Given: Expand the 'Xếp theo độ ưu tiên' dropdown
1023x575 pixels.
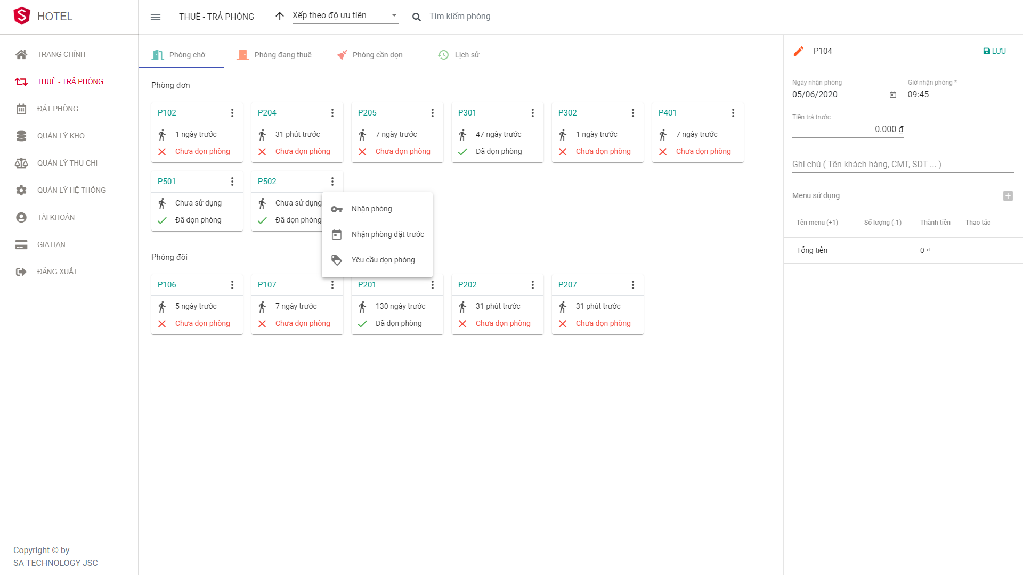Looking at the screenshot, I should 394,15.
